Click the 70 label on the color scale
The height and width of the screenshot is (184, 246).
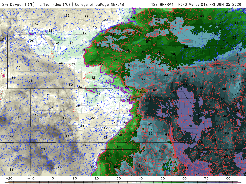pyautogui.click(x=206, y=178)
